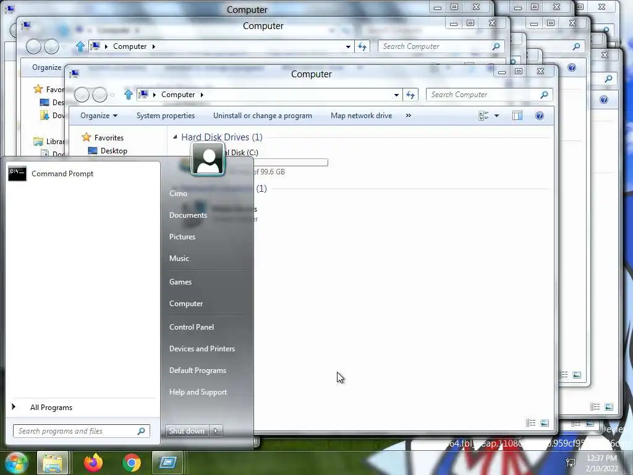Open Pictures from Start menu
The image size is (633, 475).
(x=182, y=237)
